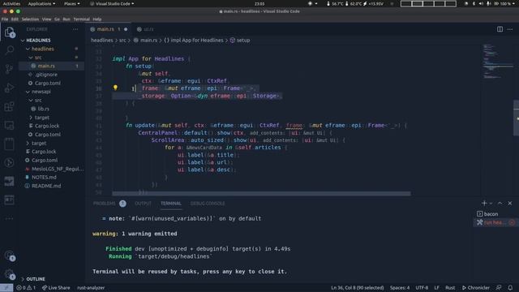Open the Help menu
The width and height of the screenshot is (519, 292).
click(97, 19)
